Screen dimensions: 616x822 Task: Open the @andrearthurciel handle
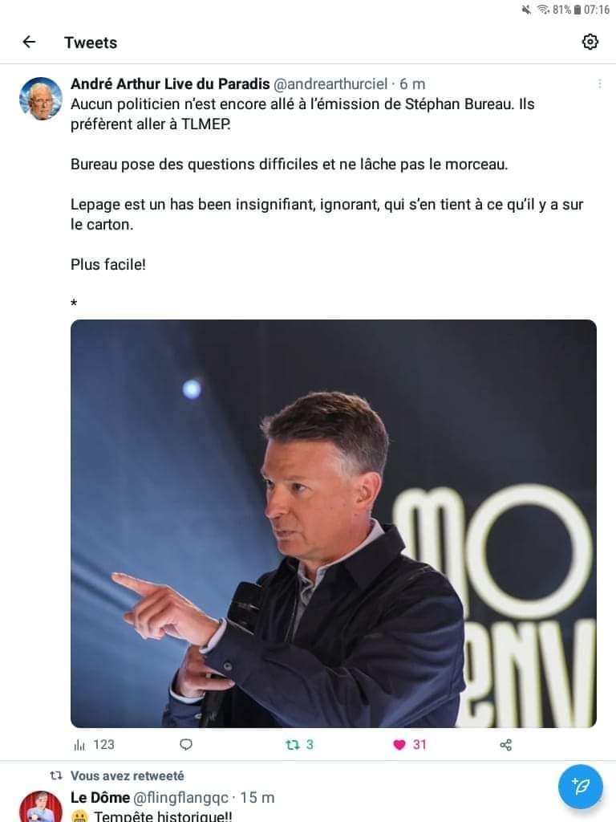pyautogui.click(x=330, y=83)
